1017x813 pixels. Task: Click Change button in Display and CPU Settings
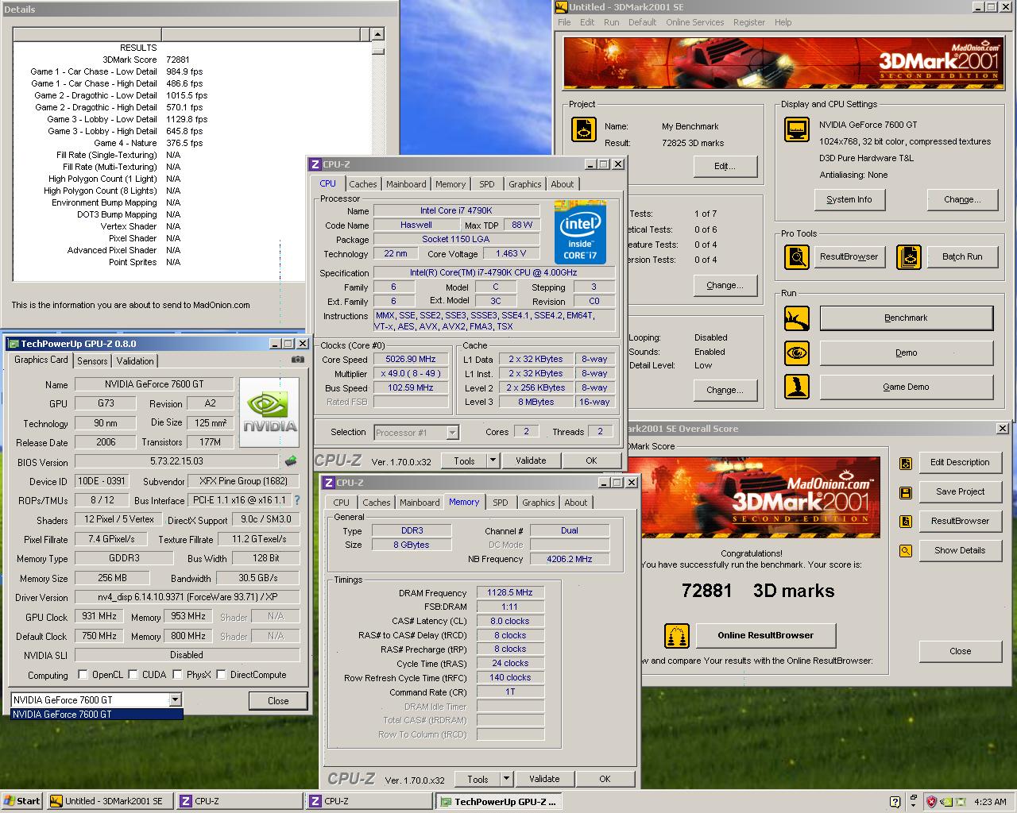(x=962, y=200)
